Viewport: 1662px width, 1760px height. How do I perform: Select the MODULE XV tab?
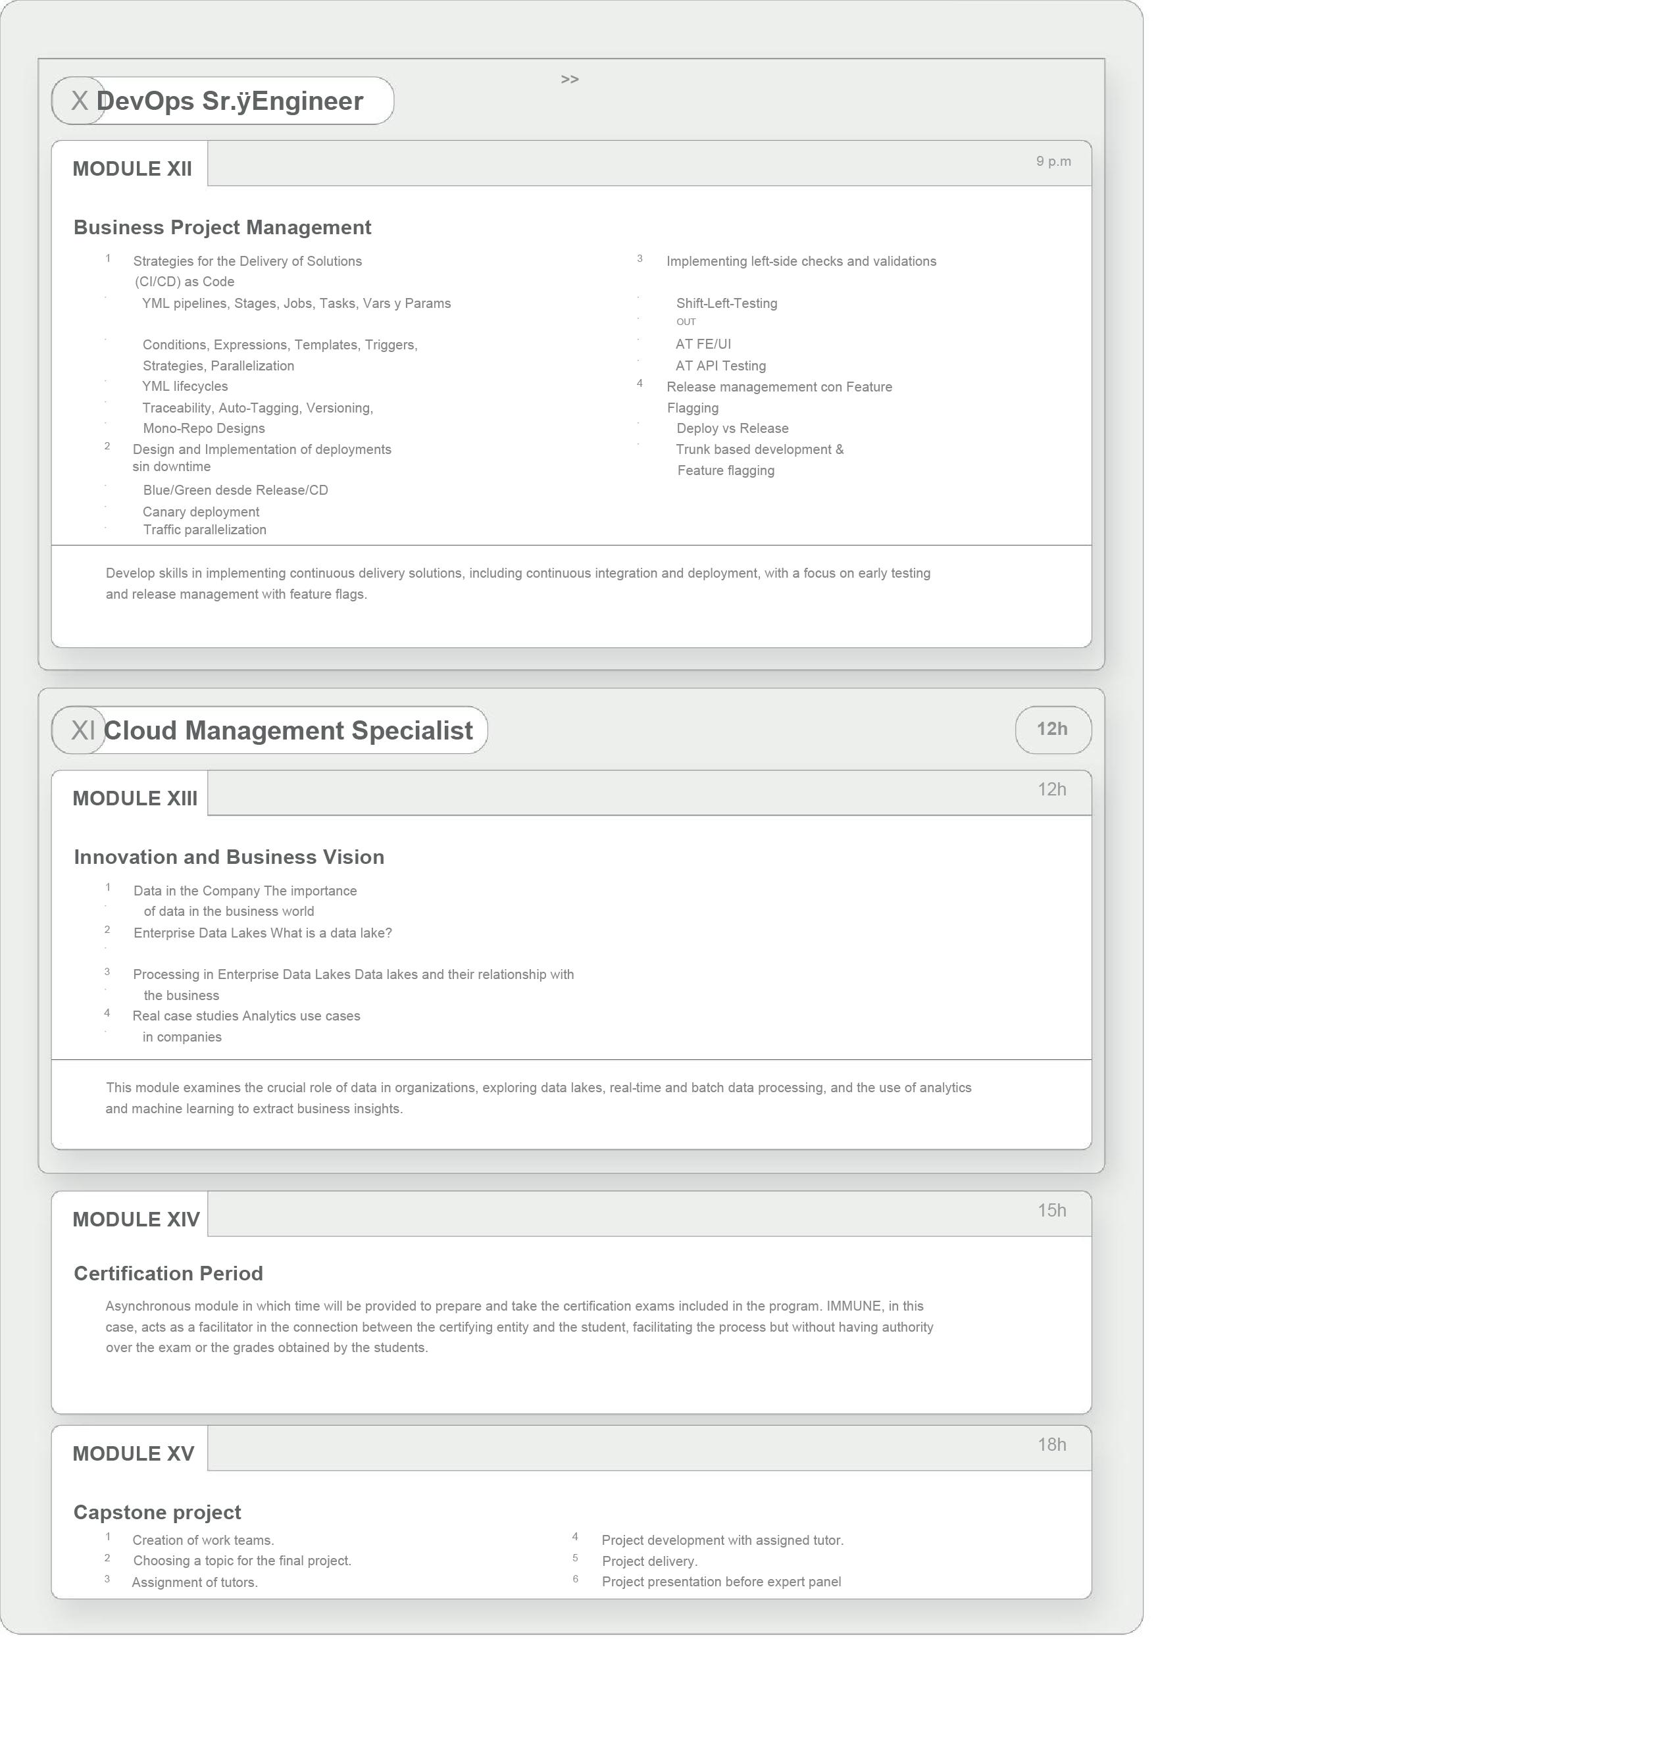coord(133,1455)
